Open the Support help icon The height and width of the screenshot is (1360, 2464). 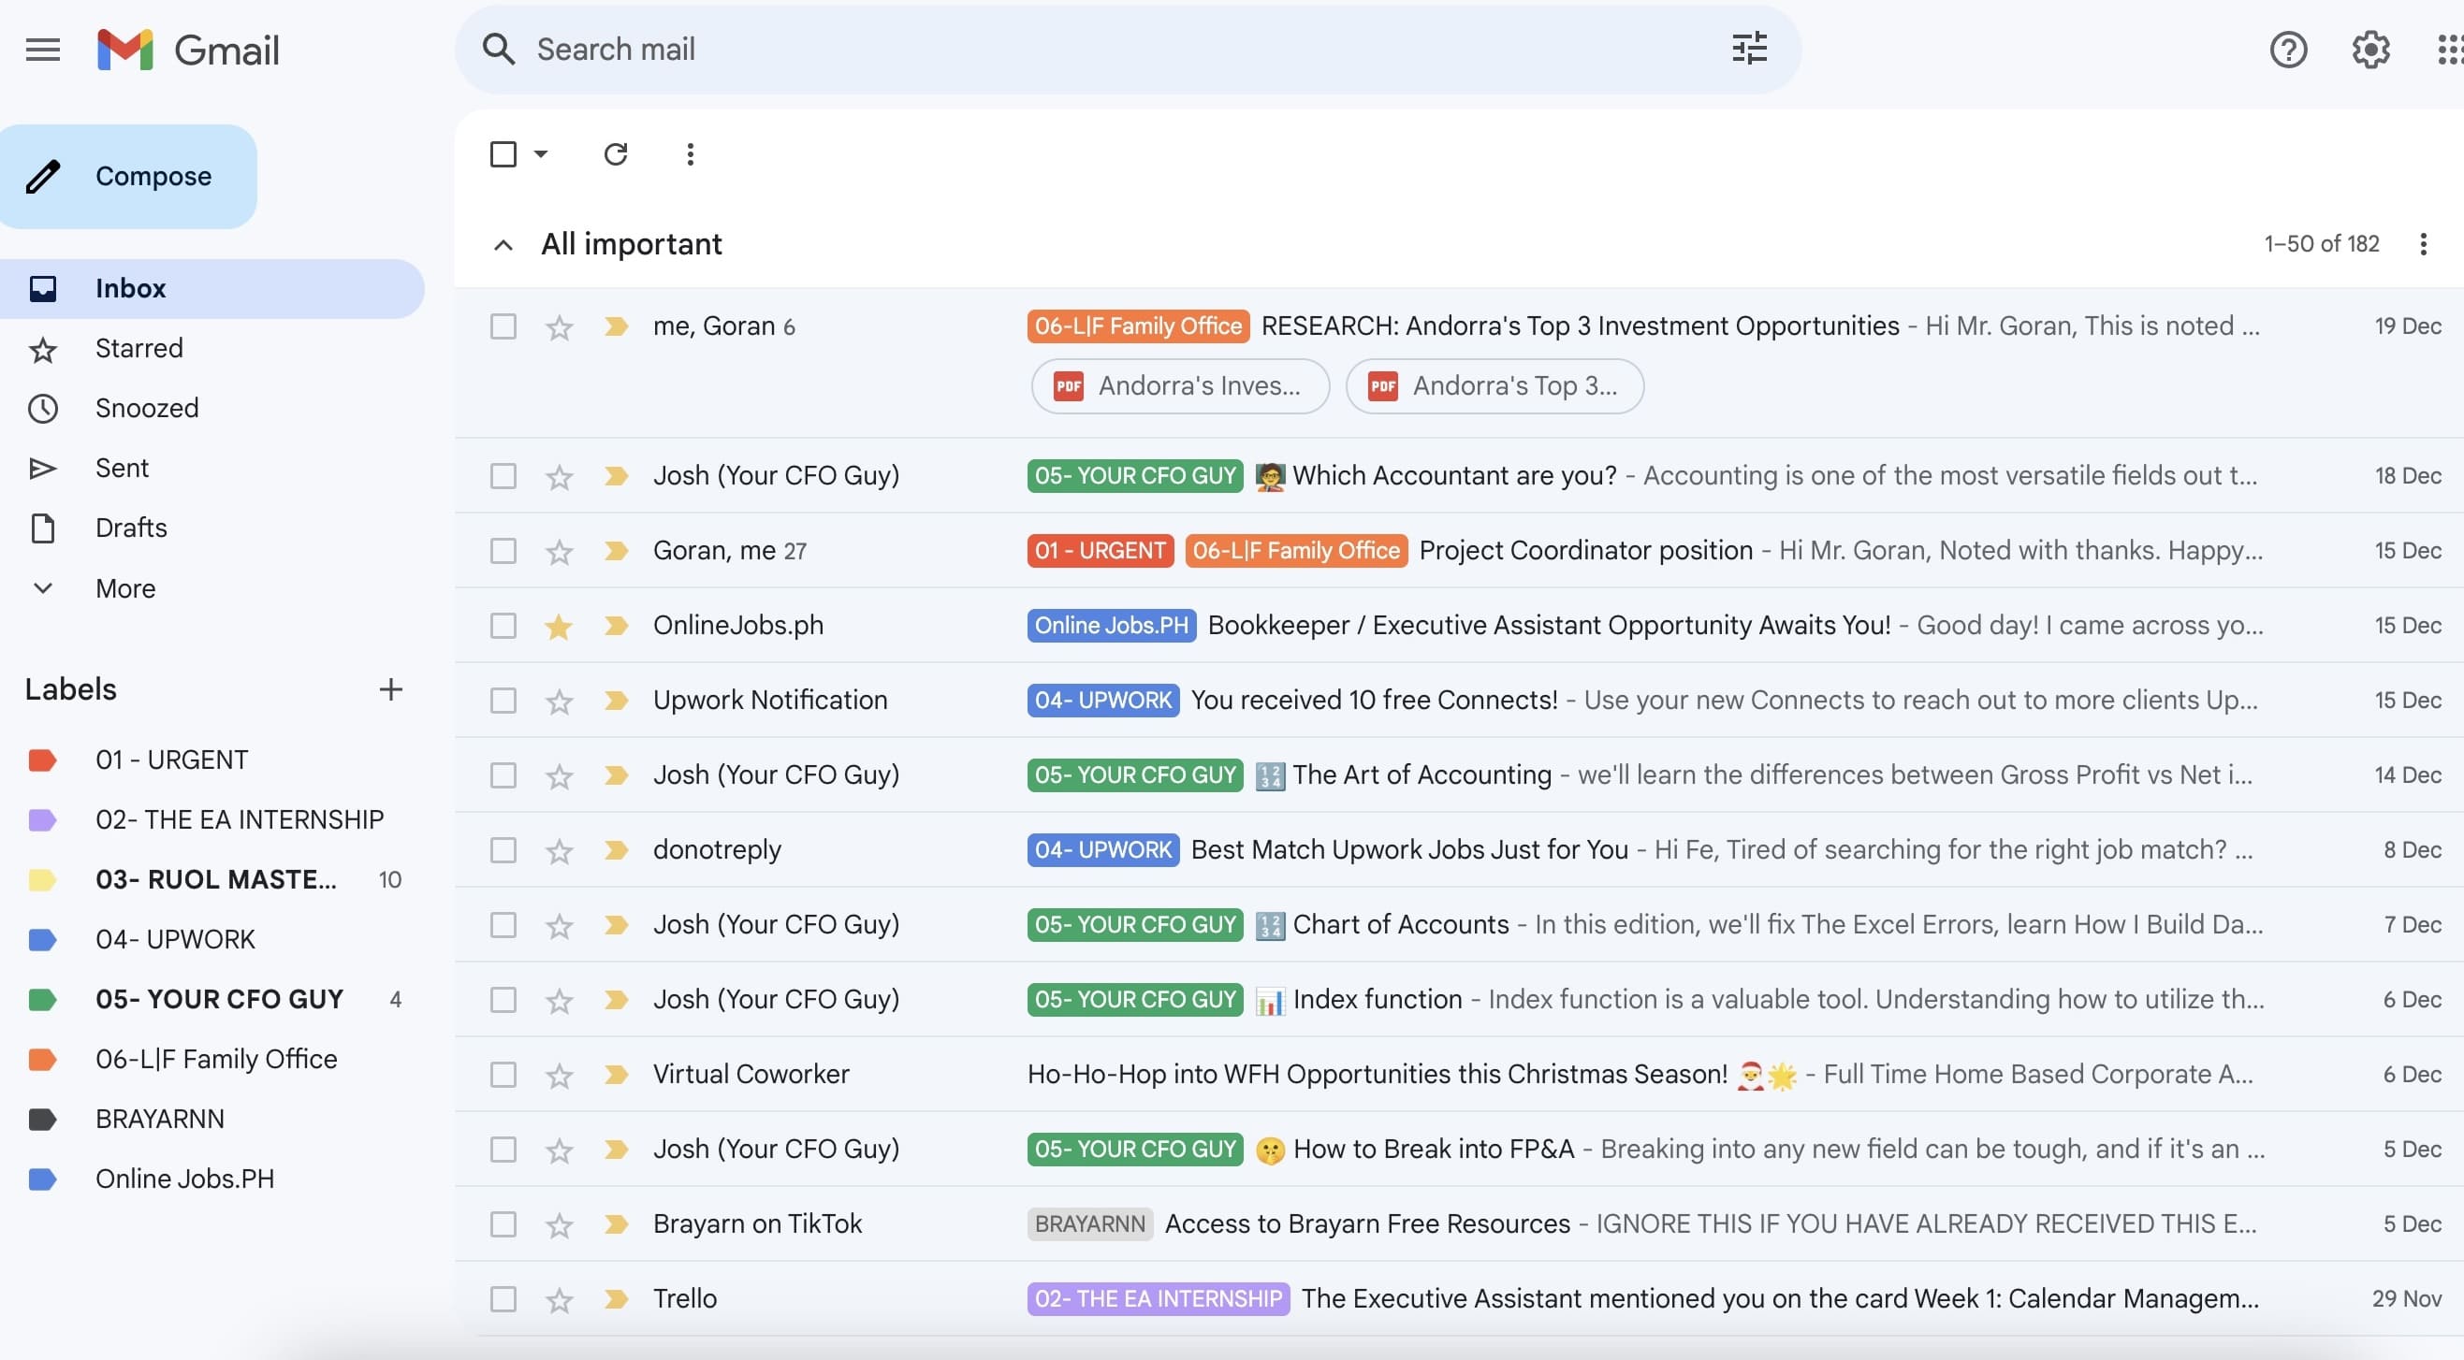pos(2288,50)
